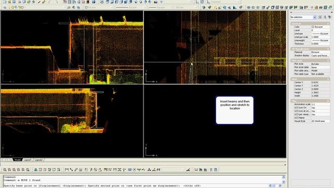Click the Dimension Text Edit icon
The height and width of the screenshot is (188, 334).
tap(154, 170)
